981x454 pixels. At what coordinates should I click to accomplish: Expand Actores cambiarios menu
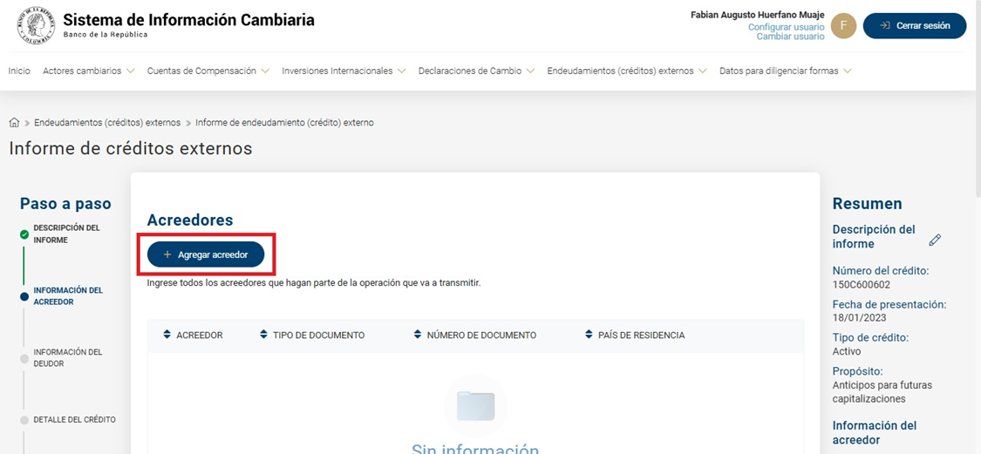click(88, 71)
